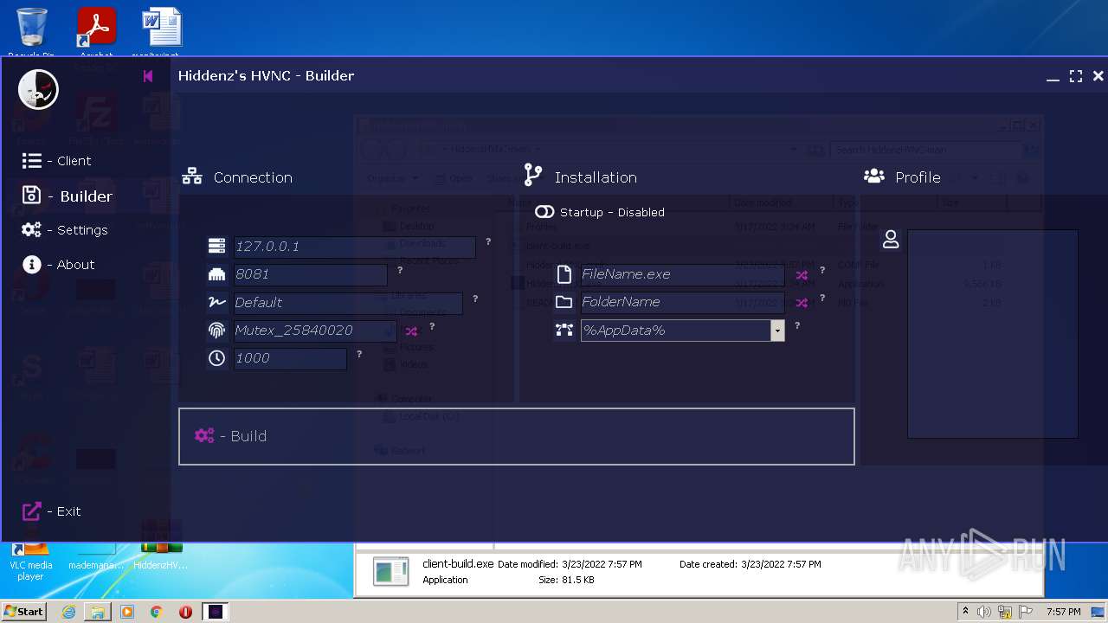Screen dimensions: 1108x623
Task: Click the help question mark for the port
Action: pos(400,271)
